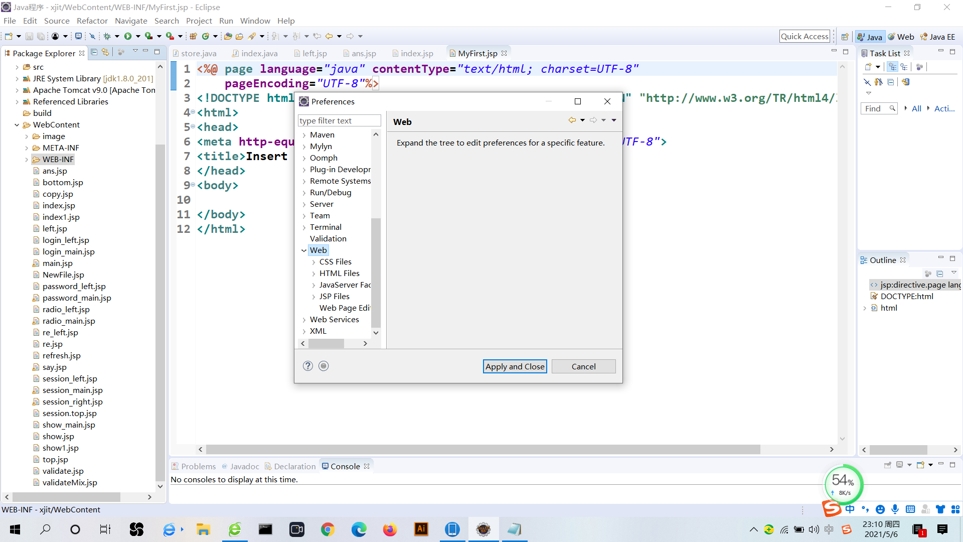This screenshot has width=963, height=542.
Task: Click the Open Perspective icon
Action: coord(845,37)
